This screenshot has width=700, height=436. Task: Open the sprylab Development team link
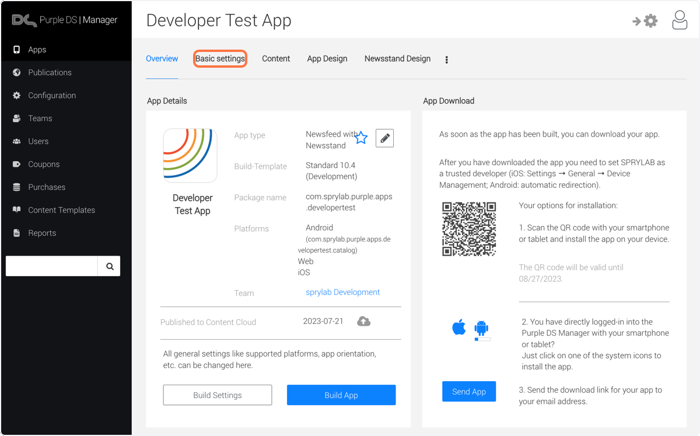point(343,292)
